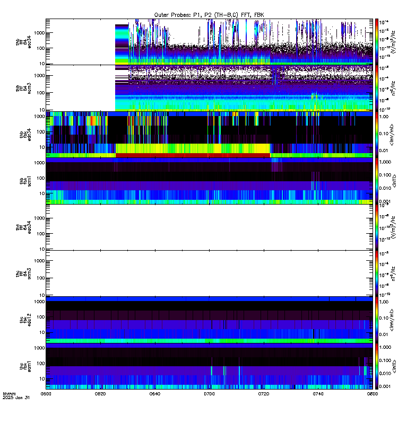Click the '<|mV/m|>' unit label of thb edc34 colorbar

(x=392, y=135)
